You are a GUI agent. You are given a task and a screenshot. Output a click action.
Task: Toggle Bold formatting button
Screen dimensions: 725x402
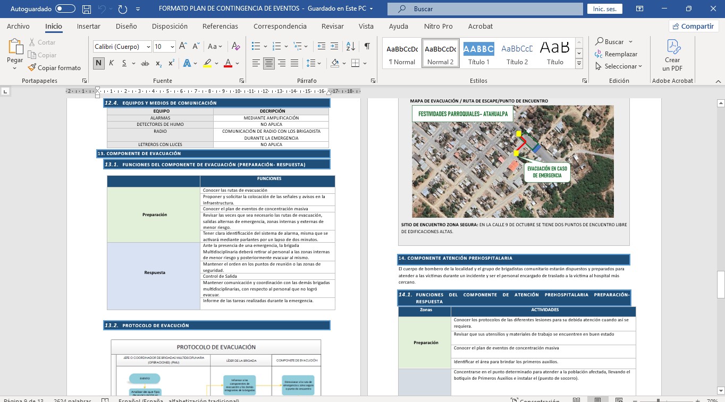click(99, 63)
